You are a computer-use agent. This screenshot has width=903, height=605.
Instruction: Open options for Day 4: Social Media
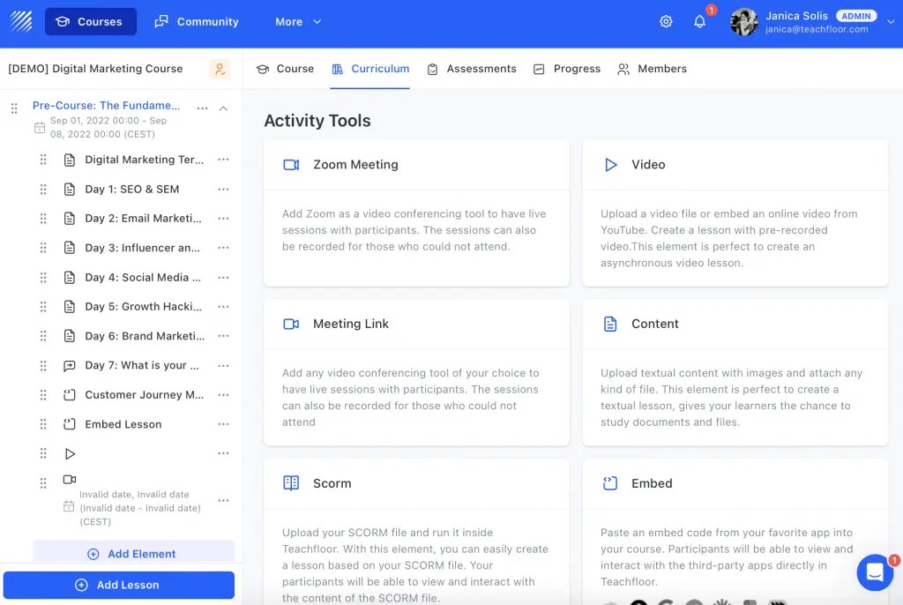223,277
